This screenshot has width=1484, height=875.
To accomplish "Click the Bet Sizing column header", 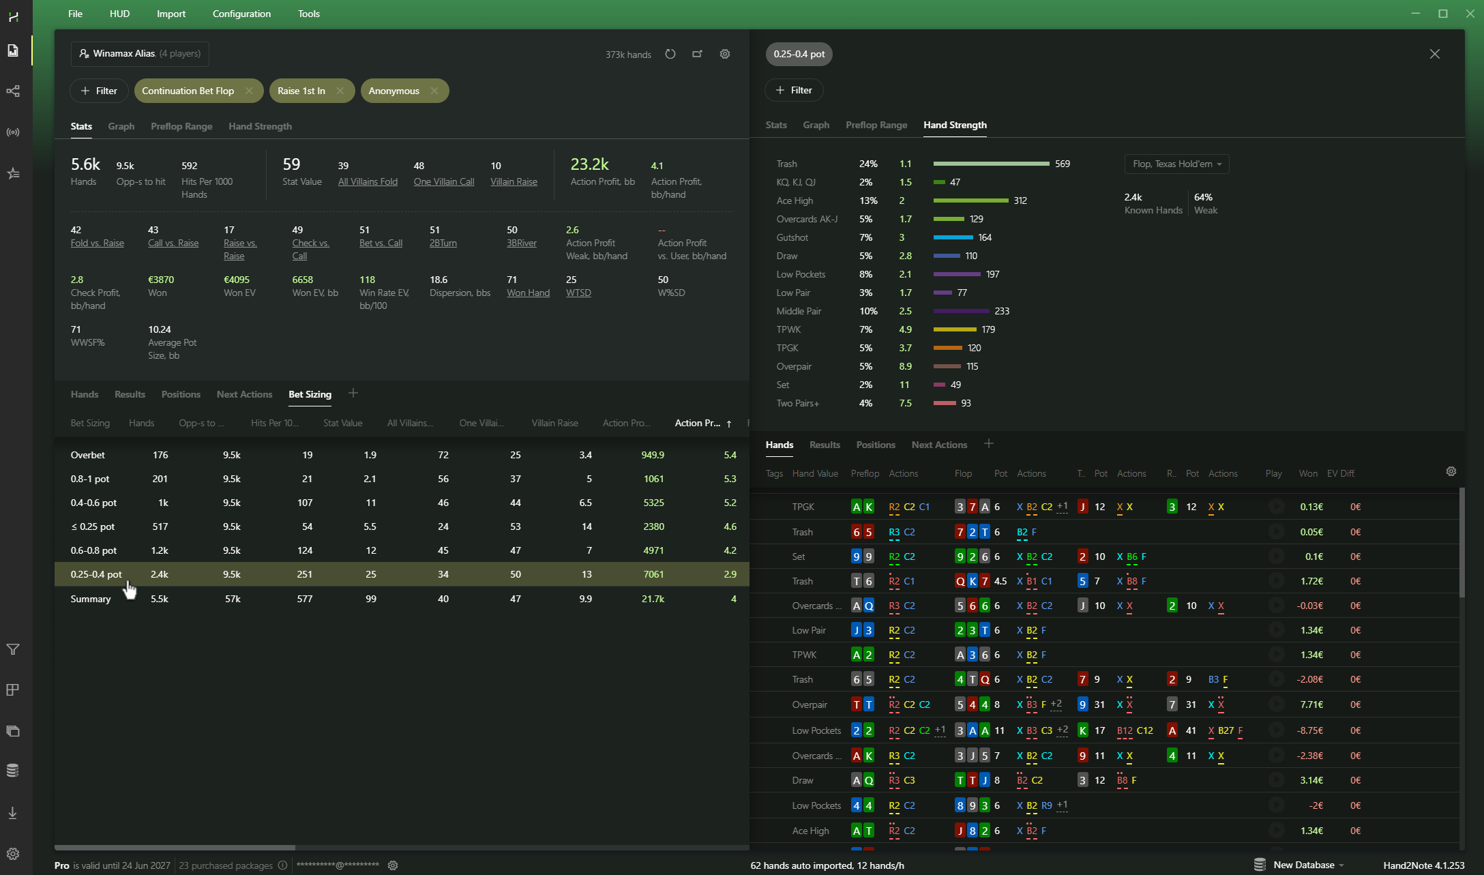I will [90, 423].
